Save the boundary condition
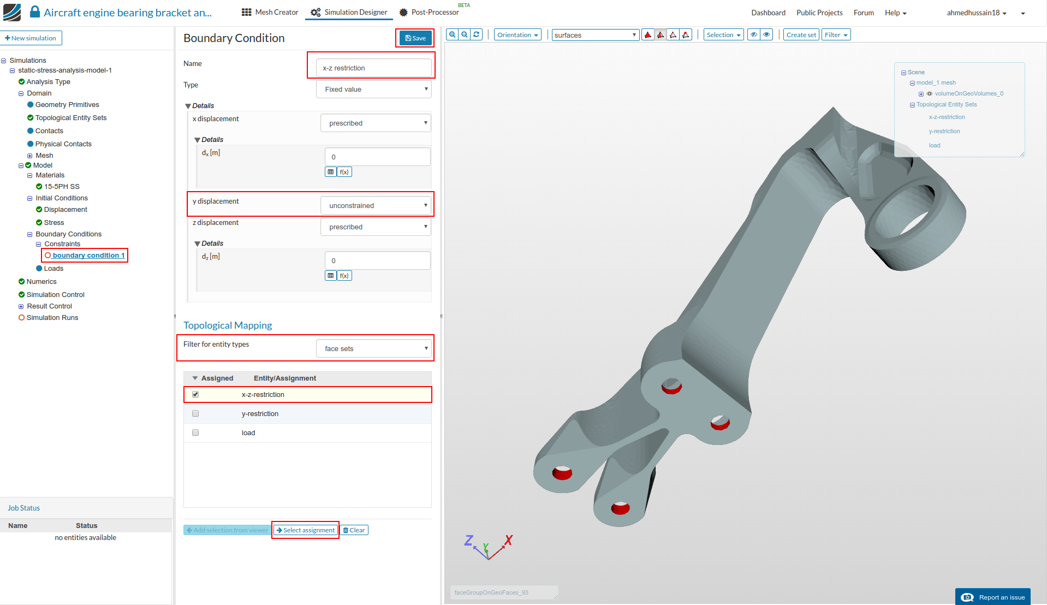Viewport: 1047px width, 605px height. [415, 38]
